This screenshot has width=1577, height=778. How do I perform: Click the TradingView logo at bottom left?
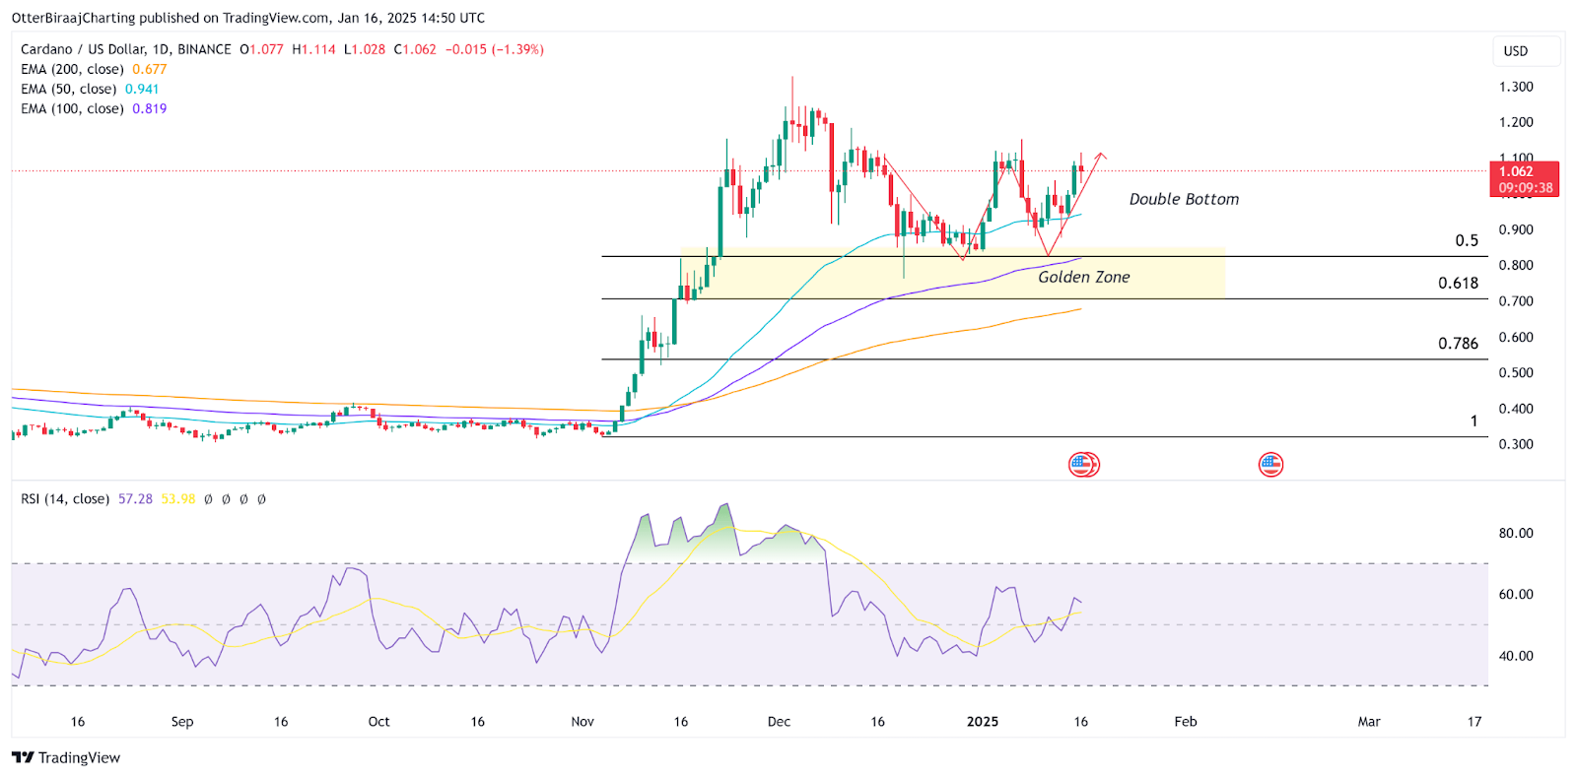coord(66,757)
